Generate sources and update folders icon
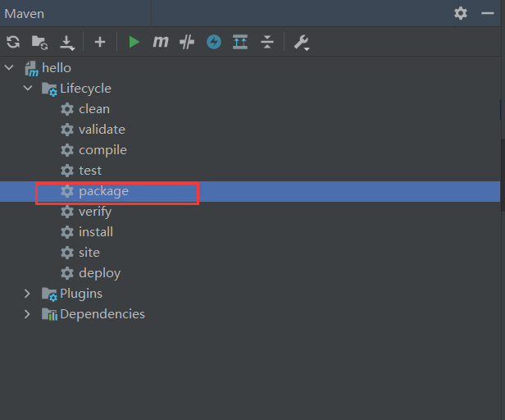 (39, 42)
